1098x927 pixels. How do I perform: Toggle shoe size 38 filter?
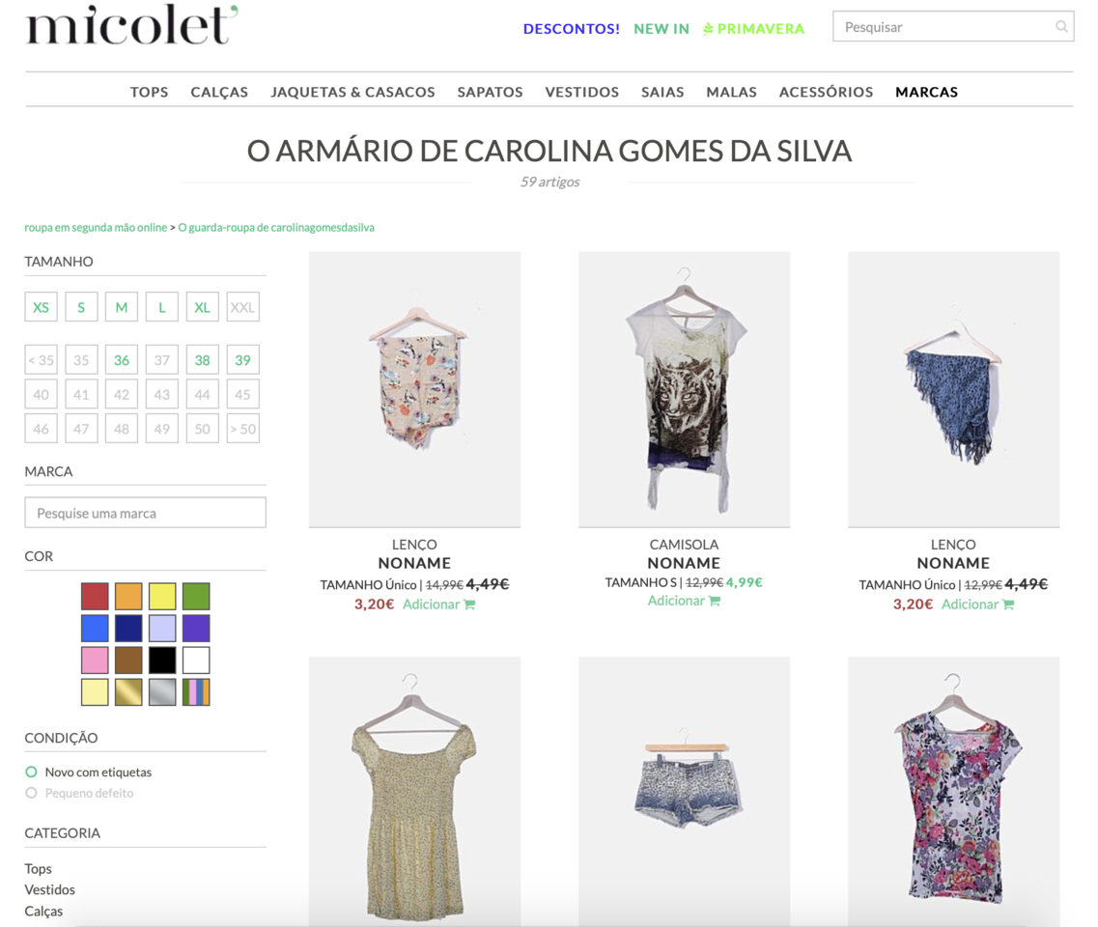pyautogui.click(x=203, y=360)
